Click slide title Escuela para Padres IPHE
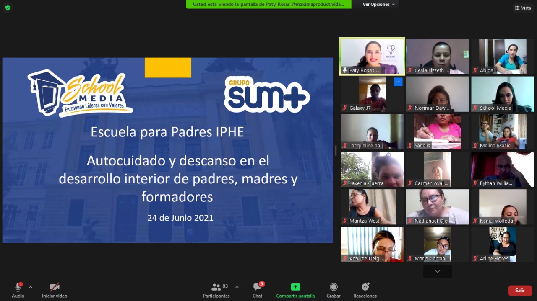 pos(167,132)
